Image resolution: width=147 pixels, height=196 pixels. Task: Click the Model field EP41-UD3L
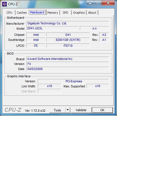[53, 28]
